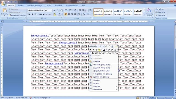Click the increase indent icon on mini toolbar

point(112,50)
